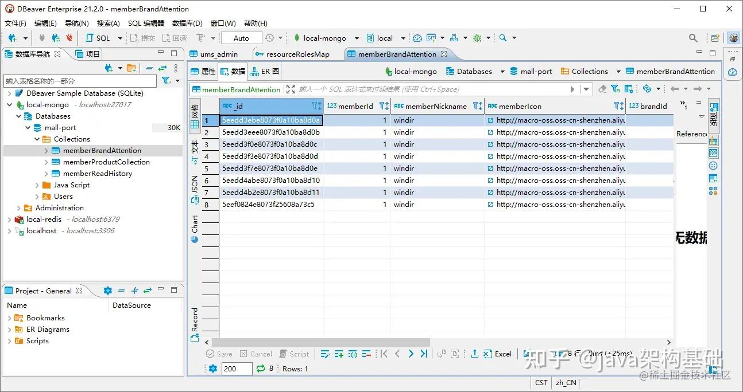Expand the Java Script folder

[37, 185]
